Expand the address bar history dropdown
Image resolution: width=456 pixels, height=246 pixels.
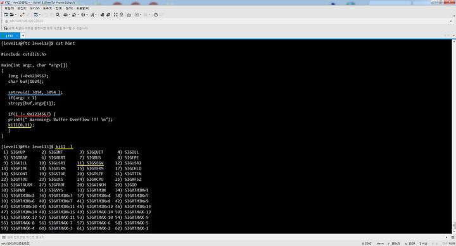451,21
